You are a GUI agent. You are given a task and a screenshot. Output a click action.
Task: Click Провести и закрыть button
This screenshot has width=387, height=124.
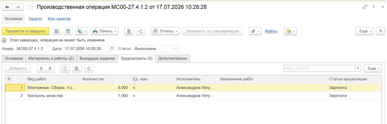26,31
